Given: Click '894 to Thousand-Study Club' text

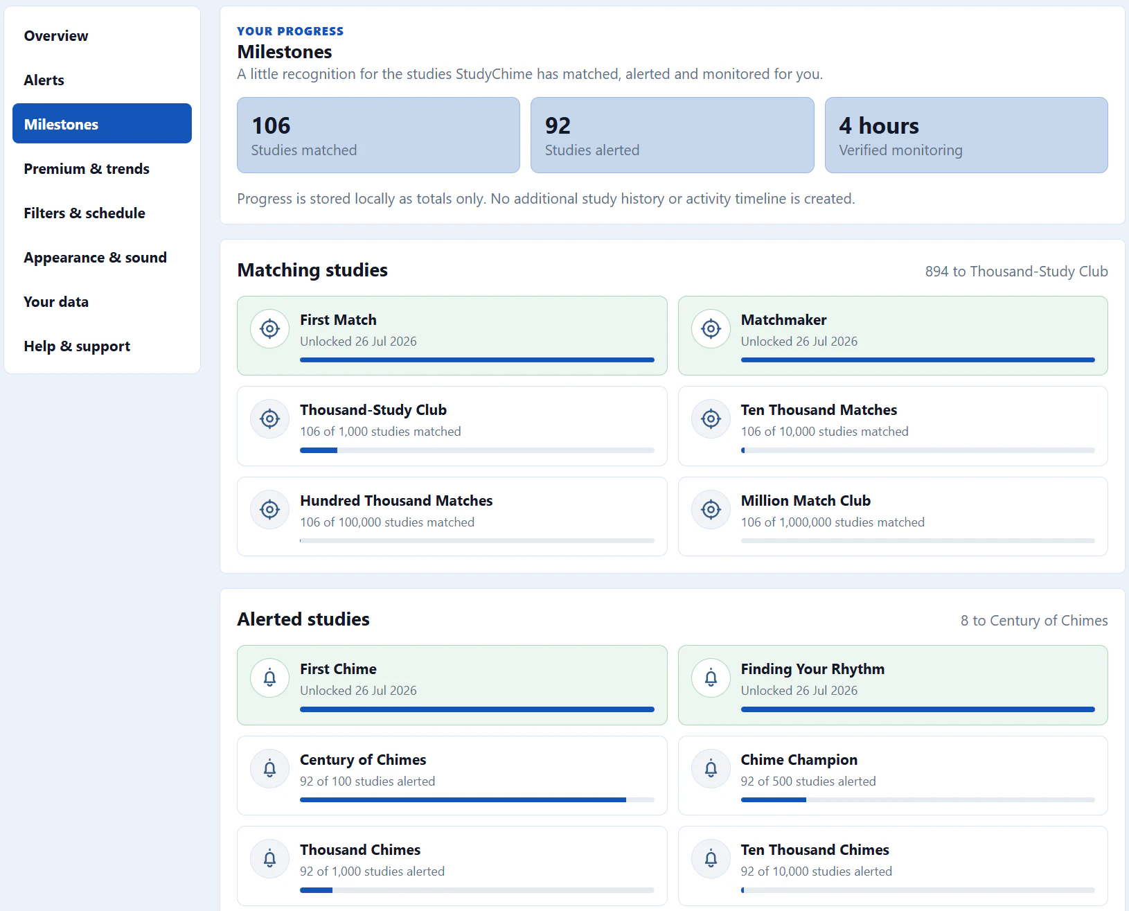Looking at the screenshot, I should (x=1016, y=272).
